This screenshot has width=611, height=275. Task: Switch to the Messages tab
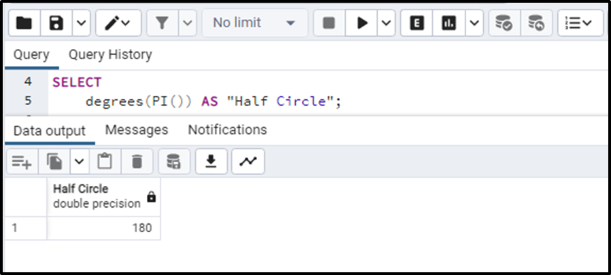click(137, 130)
